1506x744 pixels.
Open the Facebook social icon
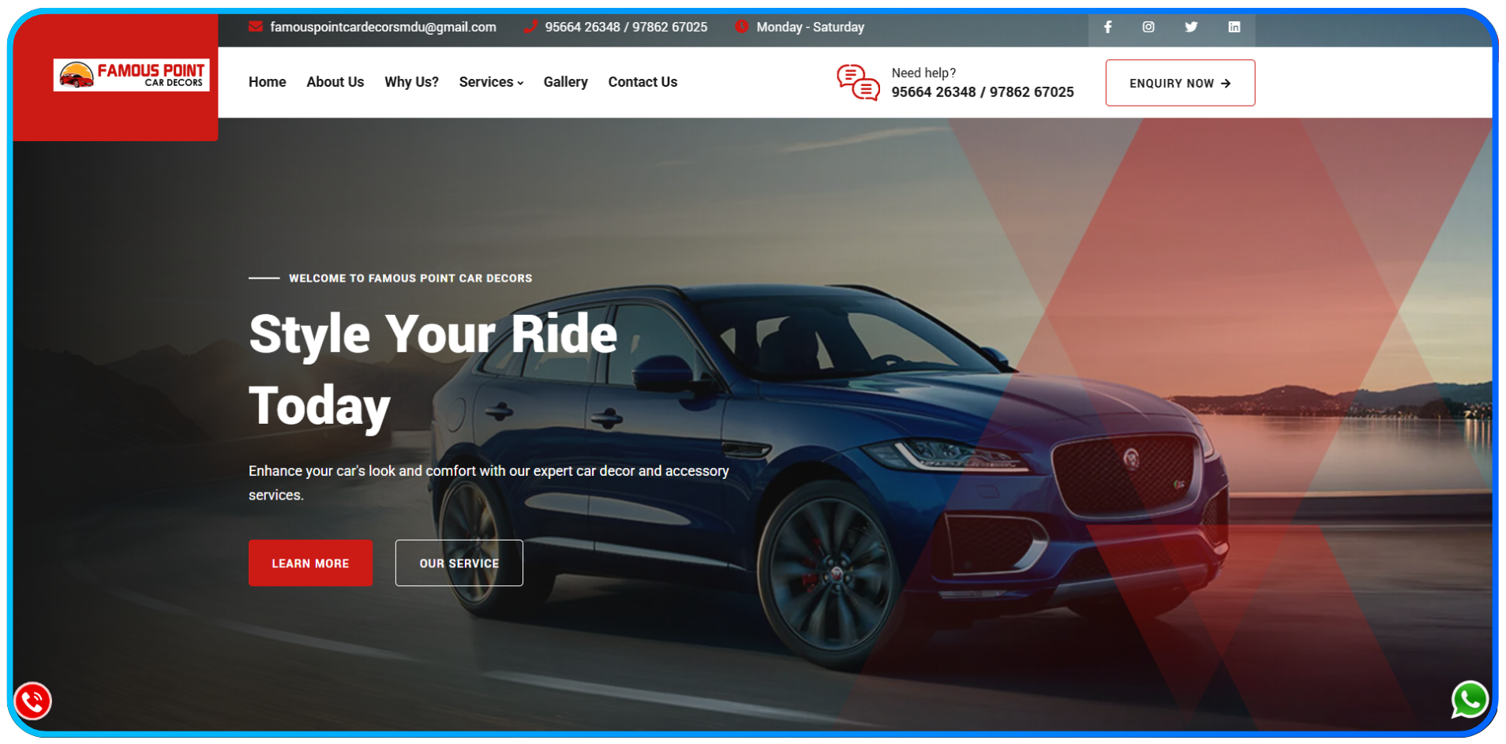[1107, 27]
